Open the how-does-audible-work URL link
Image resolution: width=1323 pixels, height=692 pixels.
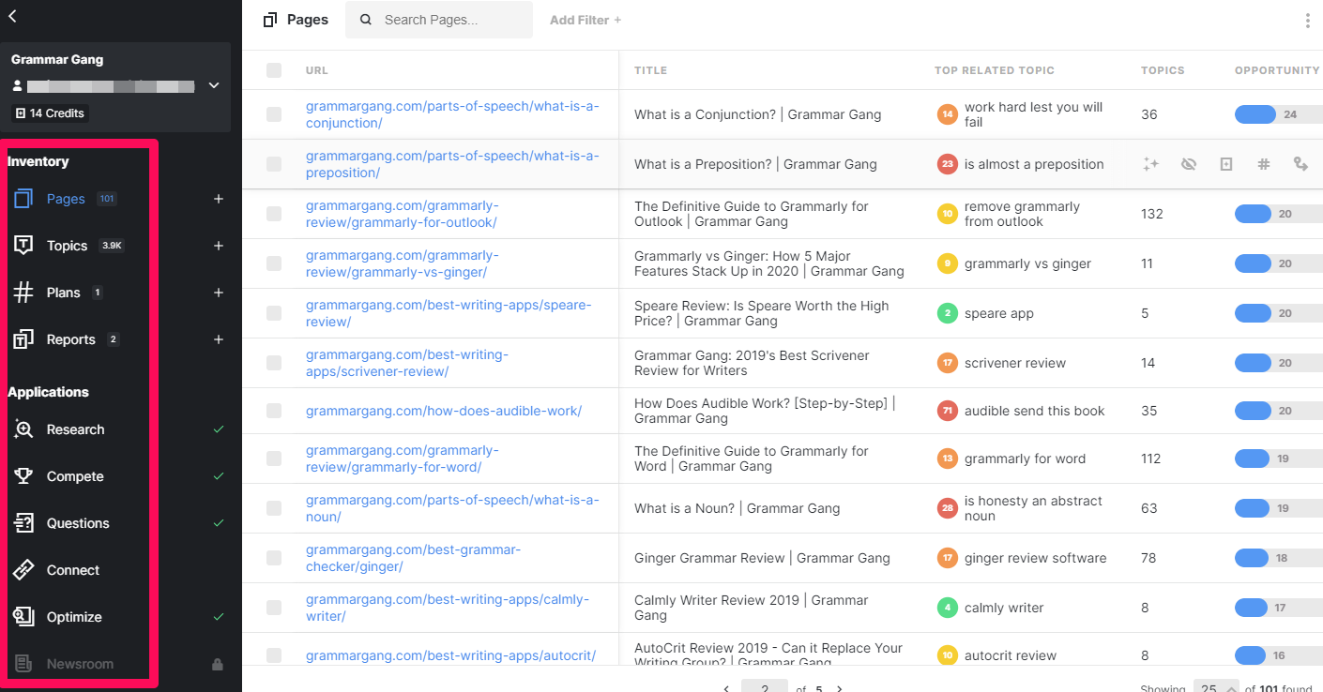(444, 411)
